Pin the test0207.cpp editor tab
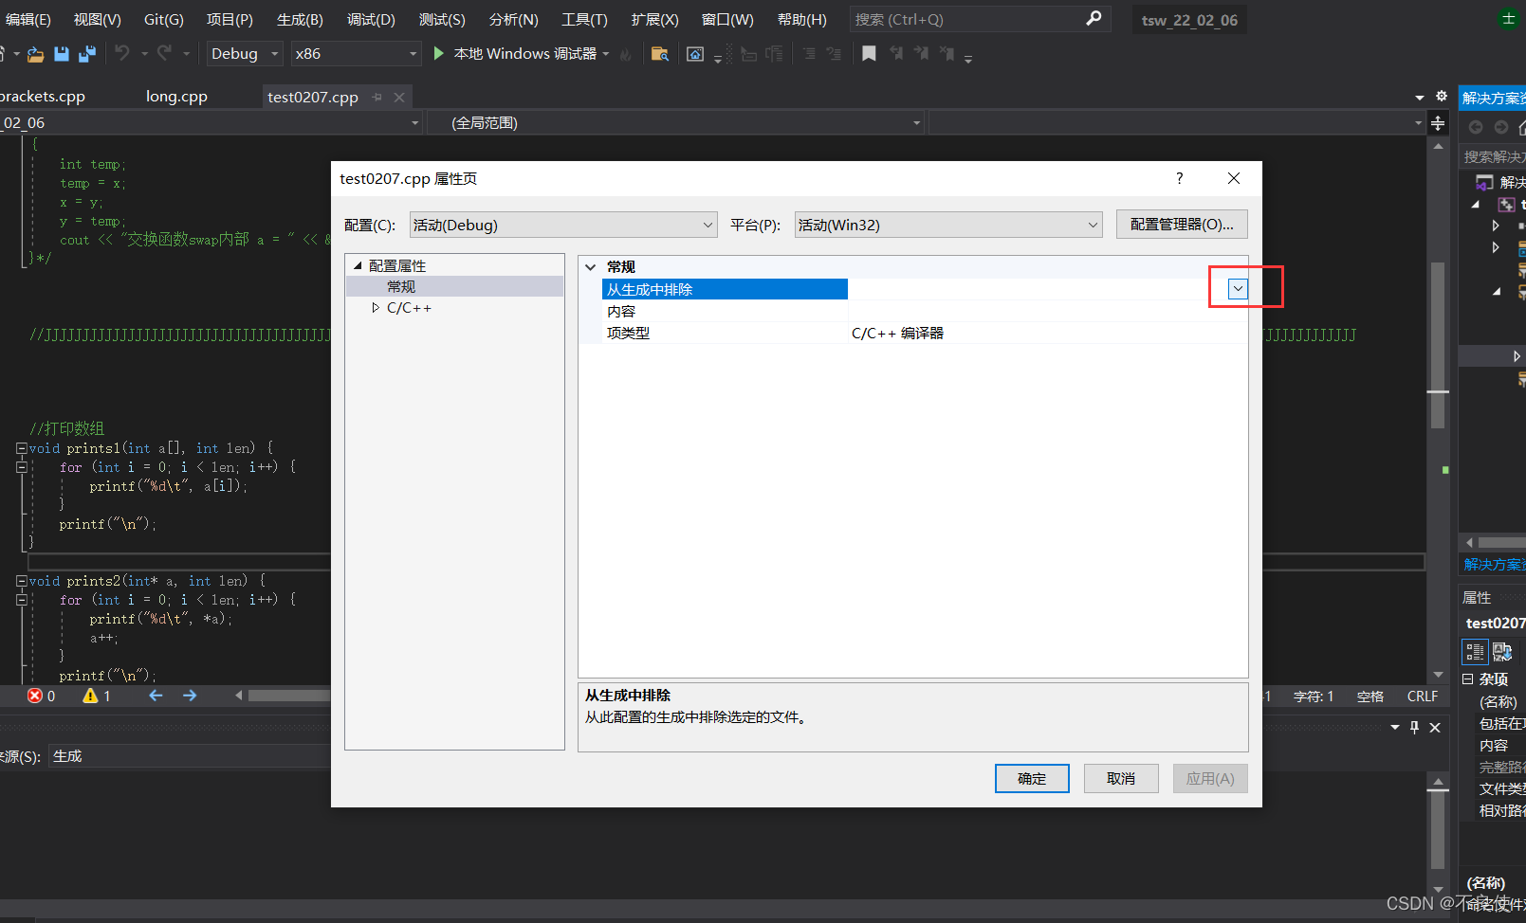 [377, 97]
